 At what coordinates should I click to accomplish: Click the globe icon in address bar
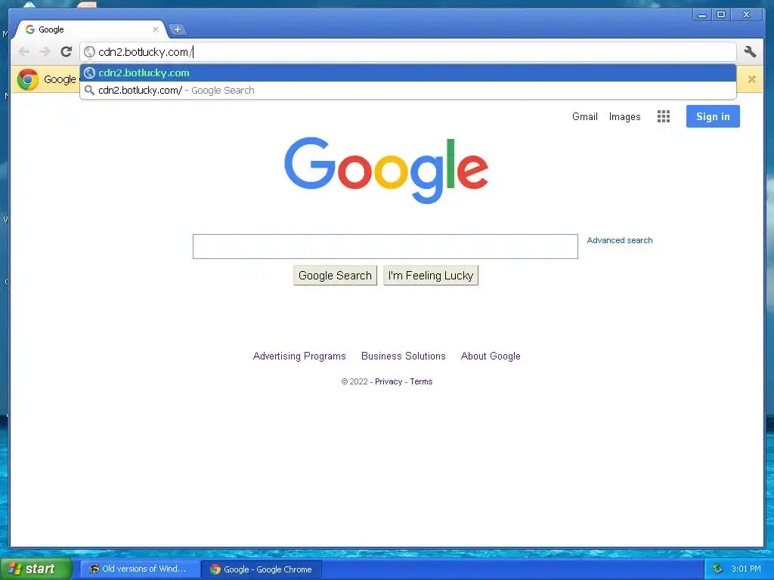89,52
